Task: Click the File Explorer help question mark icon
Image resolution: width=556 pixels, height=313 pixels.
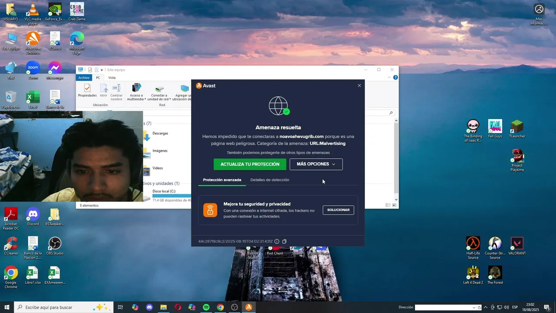Action: 395,78
